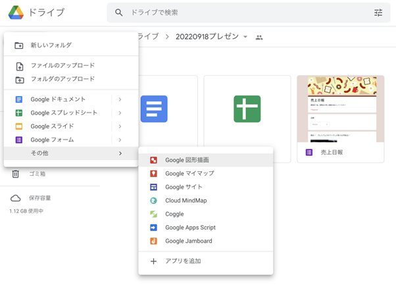The image size is (396, 287).
Task: Expand the Google ドキュメント submenu arrow
Action: (120, 99)
